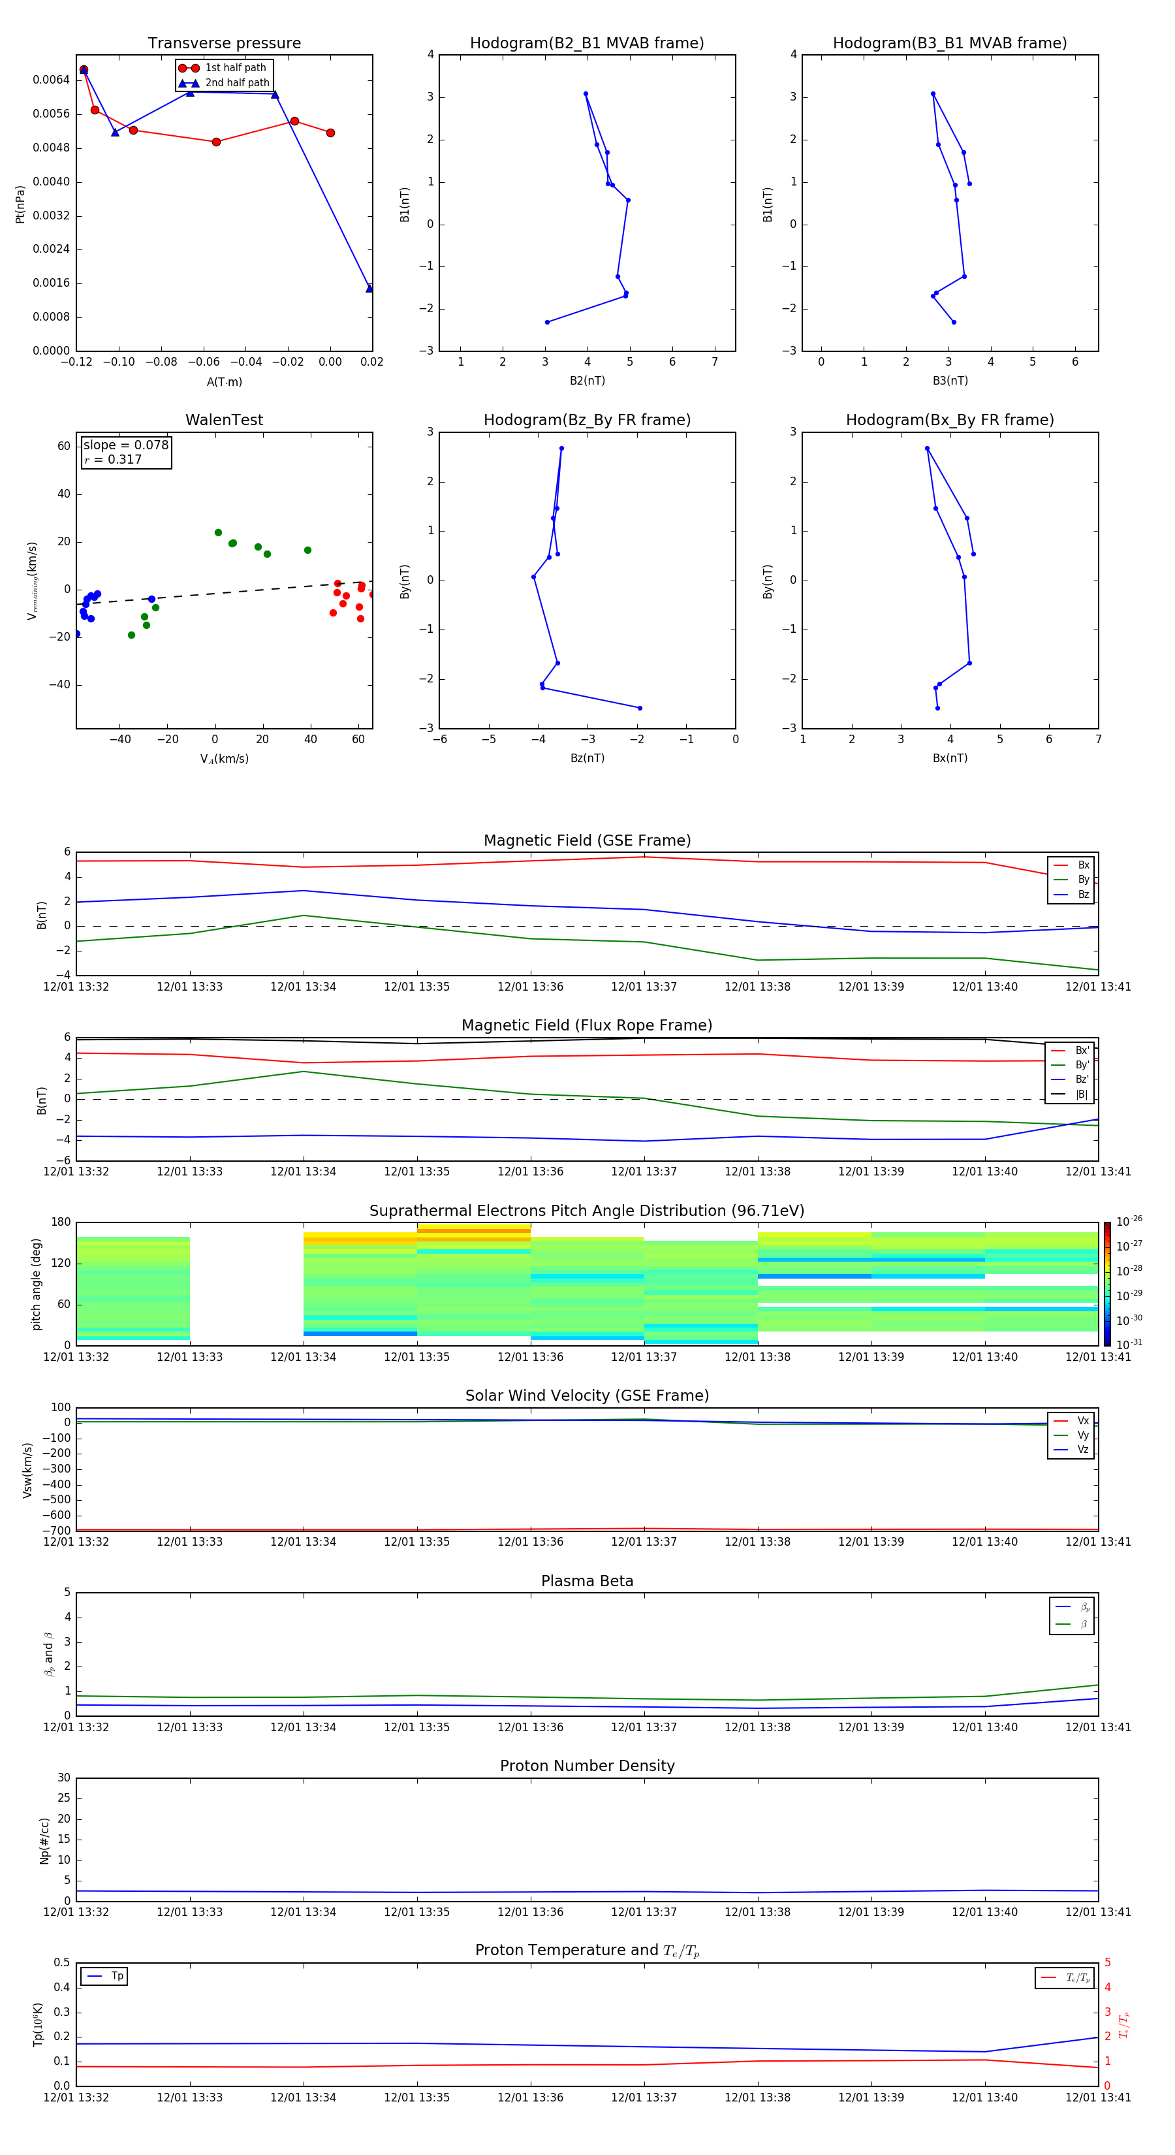Click the 'Solar Wind Velocity (GSE Frame)' title
The height and width of the screenshot is (2155, 1175).
tap(587, 1396)
